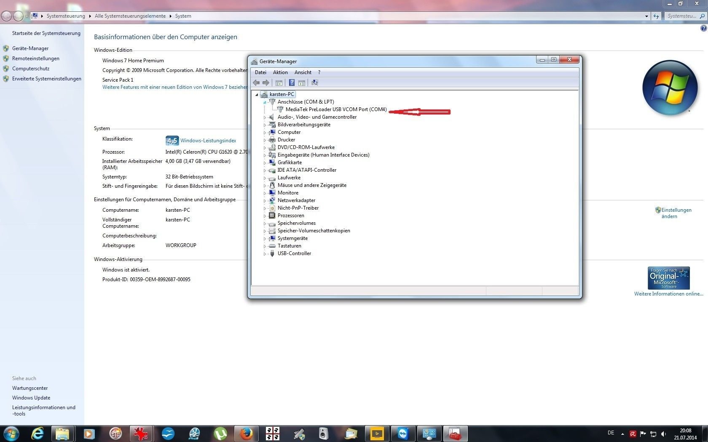Select Nicht-PnP-Treiber tree entry
This screenshot has width=708, height=442.
[298, 208]
